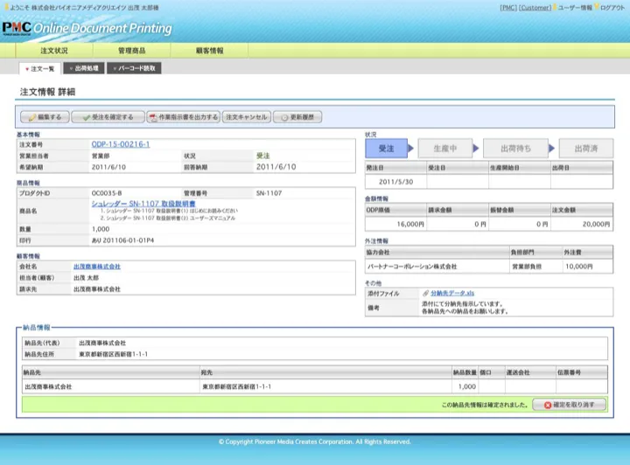Screen dimensions: 630x465
Task: Switch to the バーコード読取 tab
Action: (134, 68)
